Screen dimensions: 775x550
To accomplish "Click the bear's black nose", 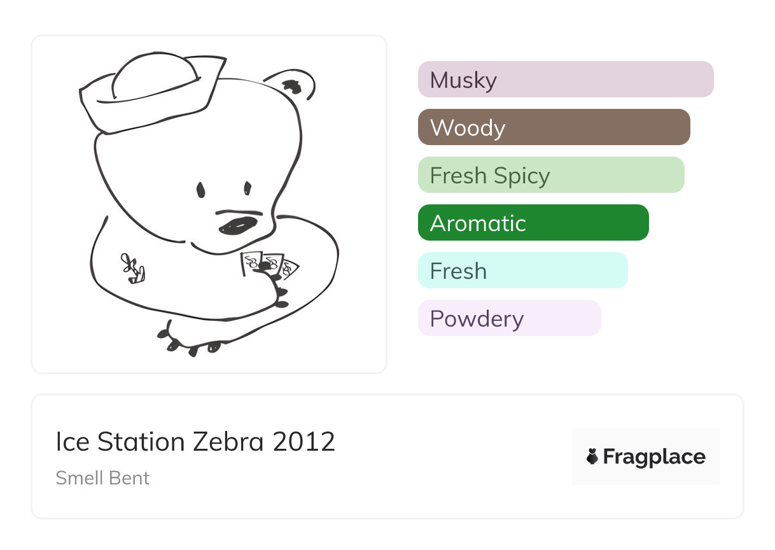I will (238, 225).
